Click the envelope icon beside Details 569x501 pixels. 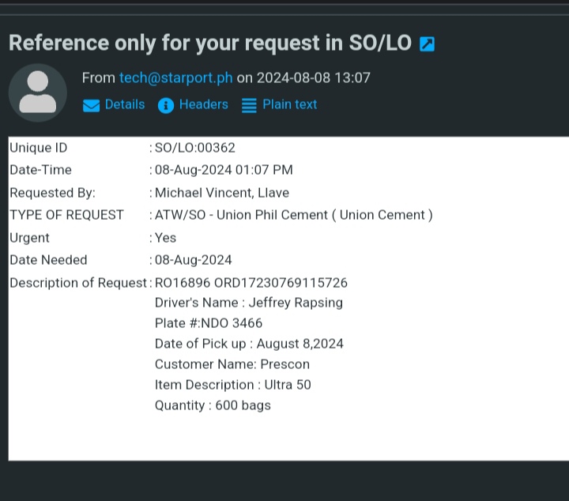92,105
